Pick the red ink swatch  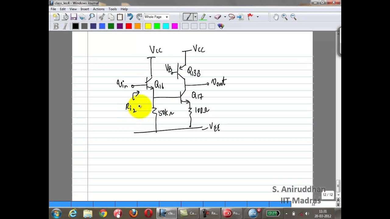pyautogui.click(x=129, y=26)
